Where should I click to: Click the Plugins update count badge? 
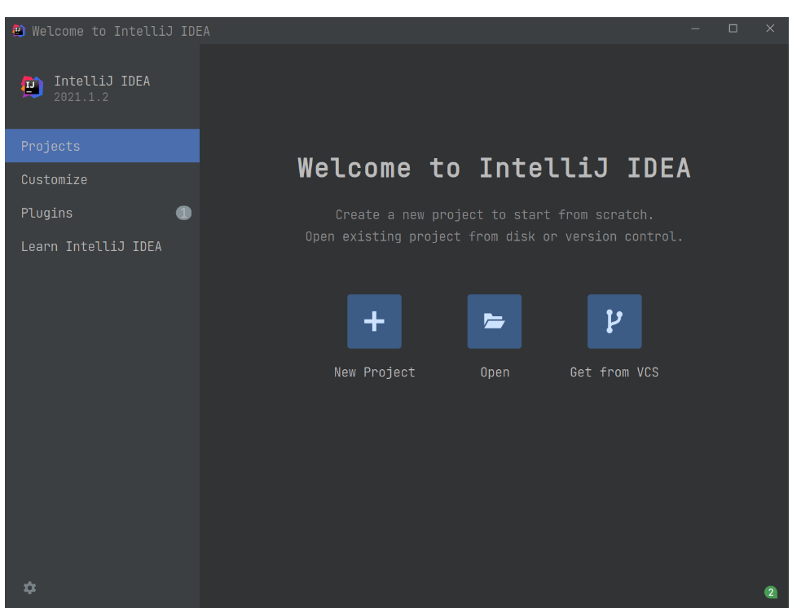183,213
